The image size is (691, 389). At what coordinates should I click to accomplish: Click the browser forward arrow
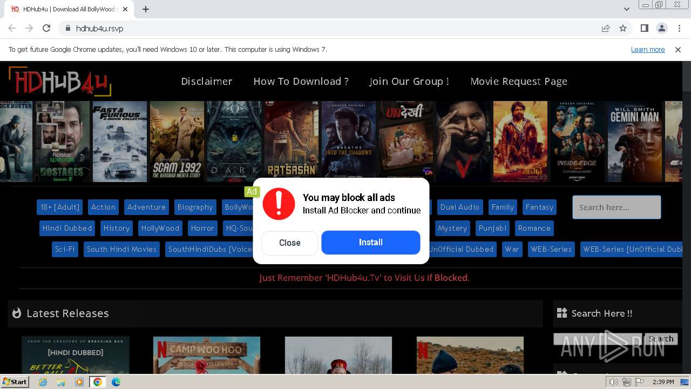point(29,28)
